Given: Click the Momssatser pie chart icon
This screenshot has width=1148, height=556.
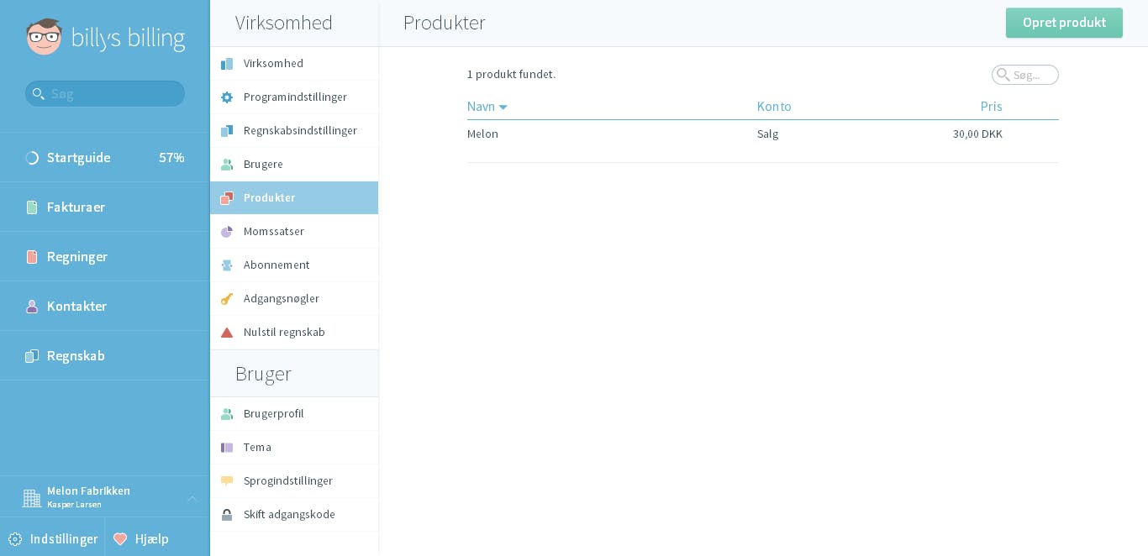Looking at the screenshot, I should click(227, 232).
